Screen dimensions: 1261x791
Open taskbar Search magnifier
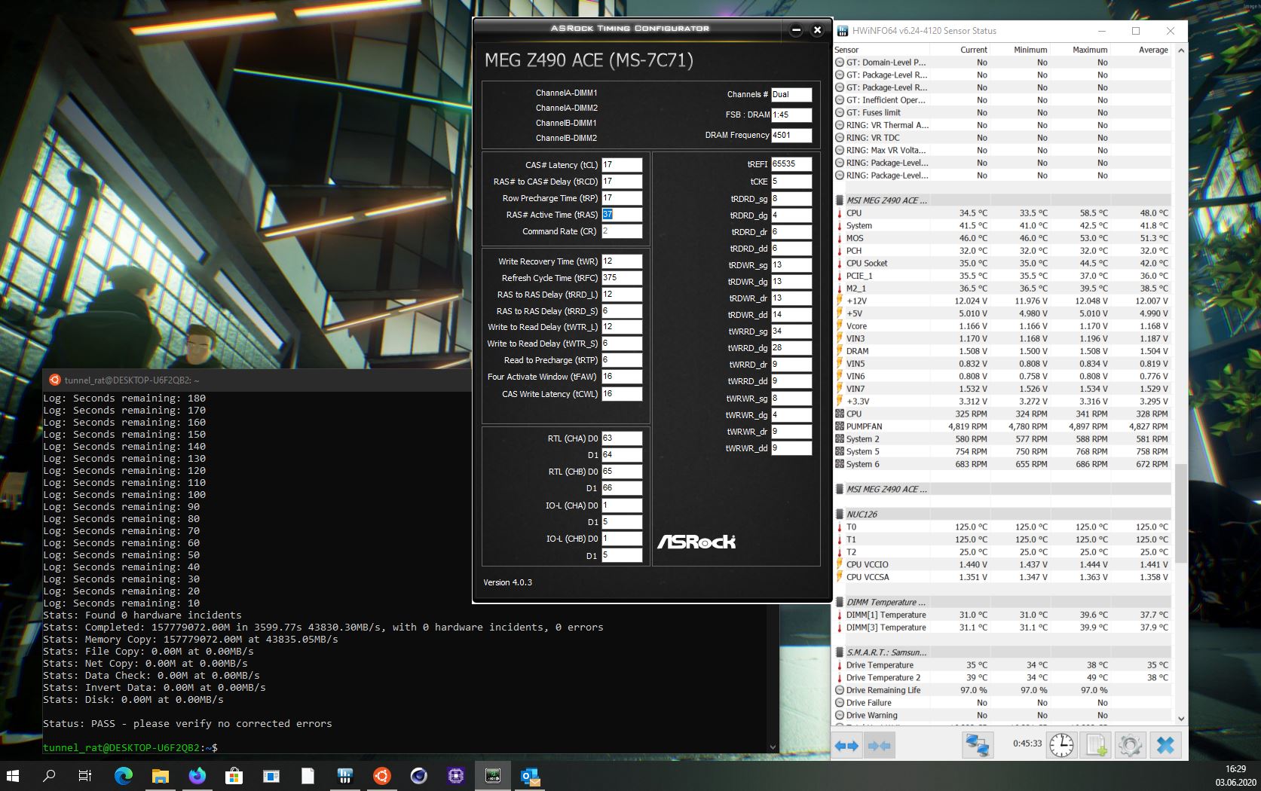coord(49,776)
